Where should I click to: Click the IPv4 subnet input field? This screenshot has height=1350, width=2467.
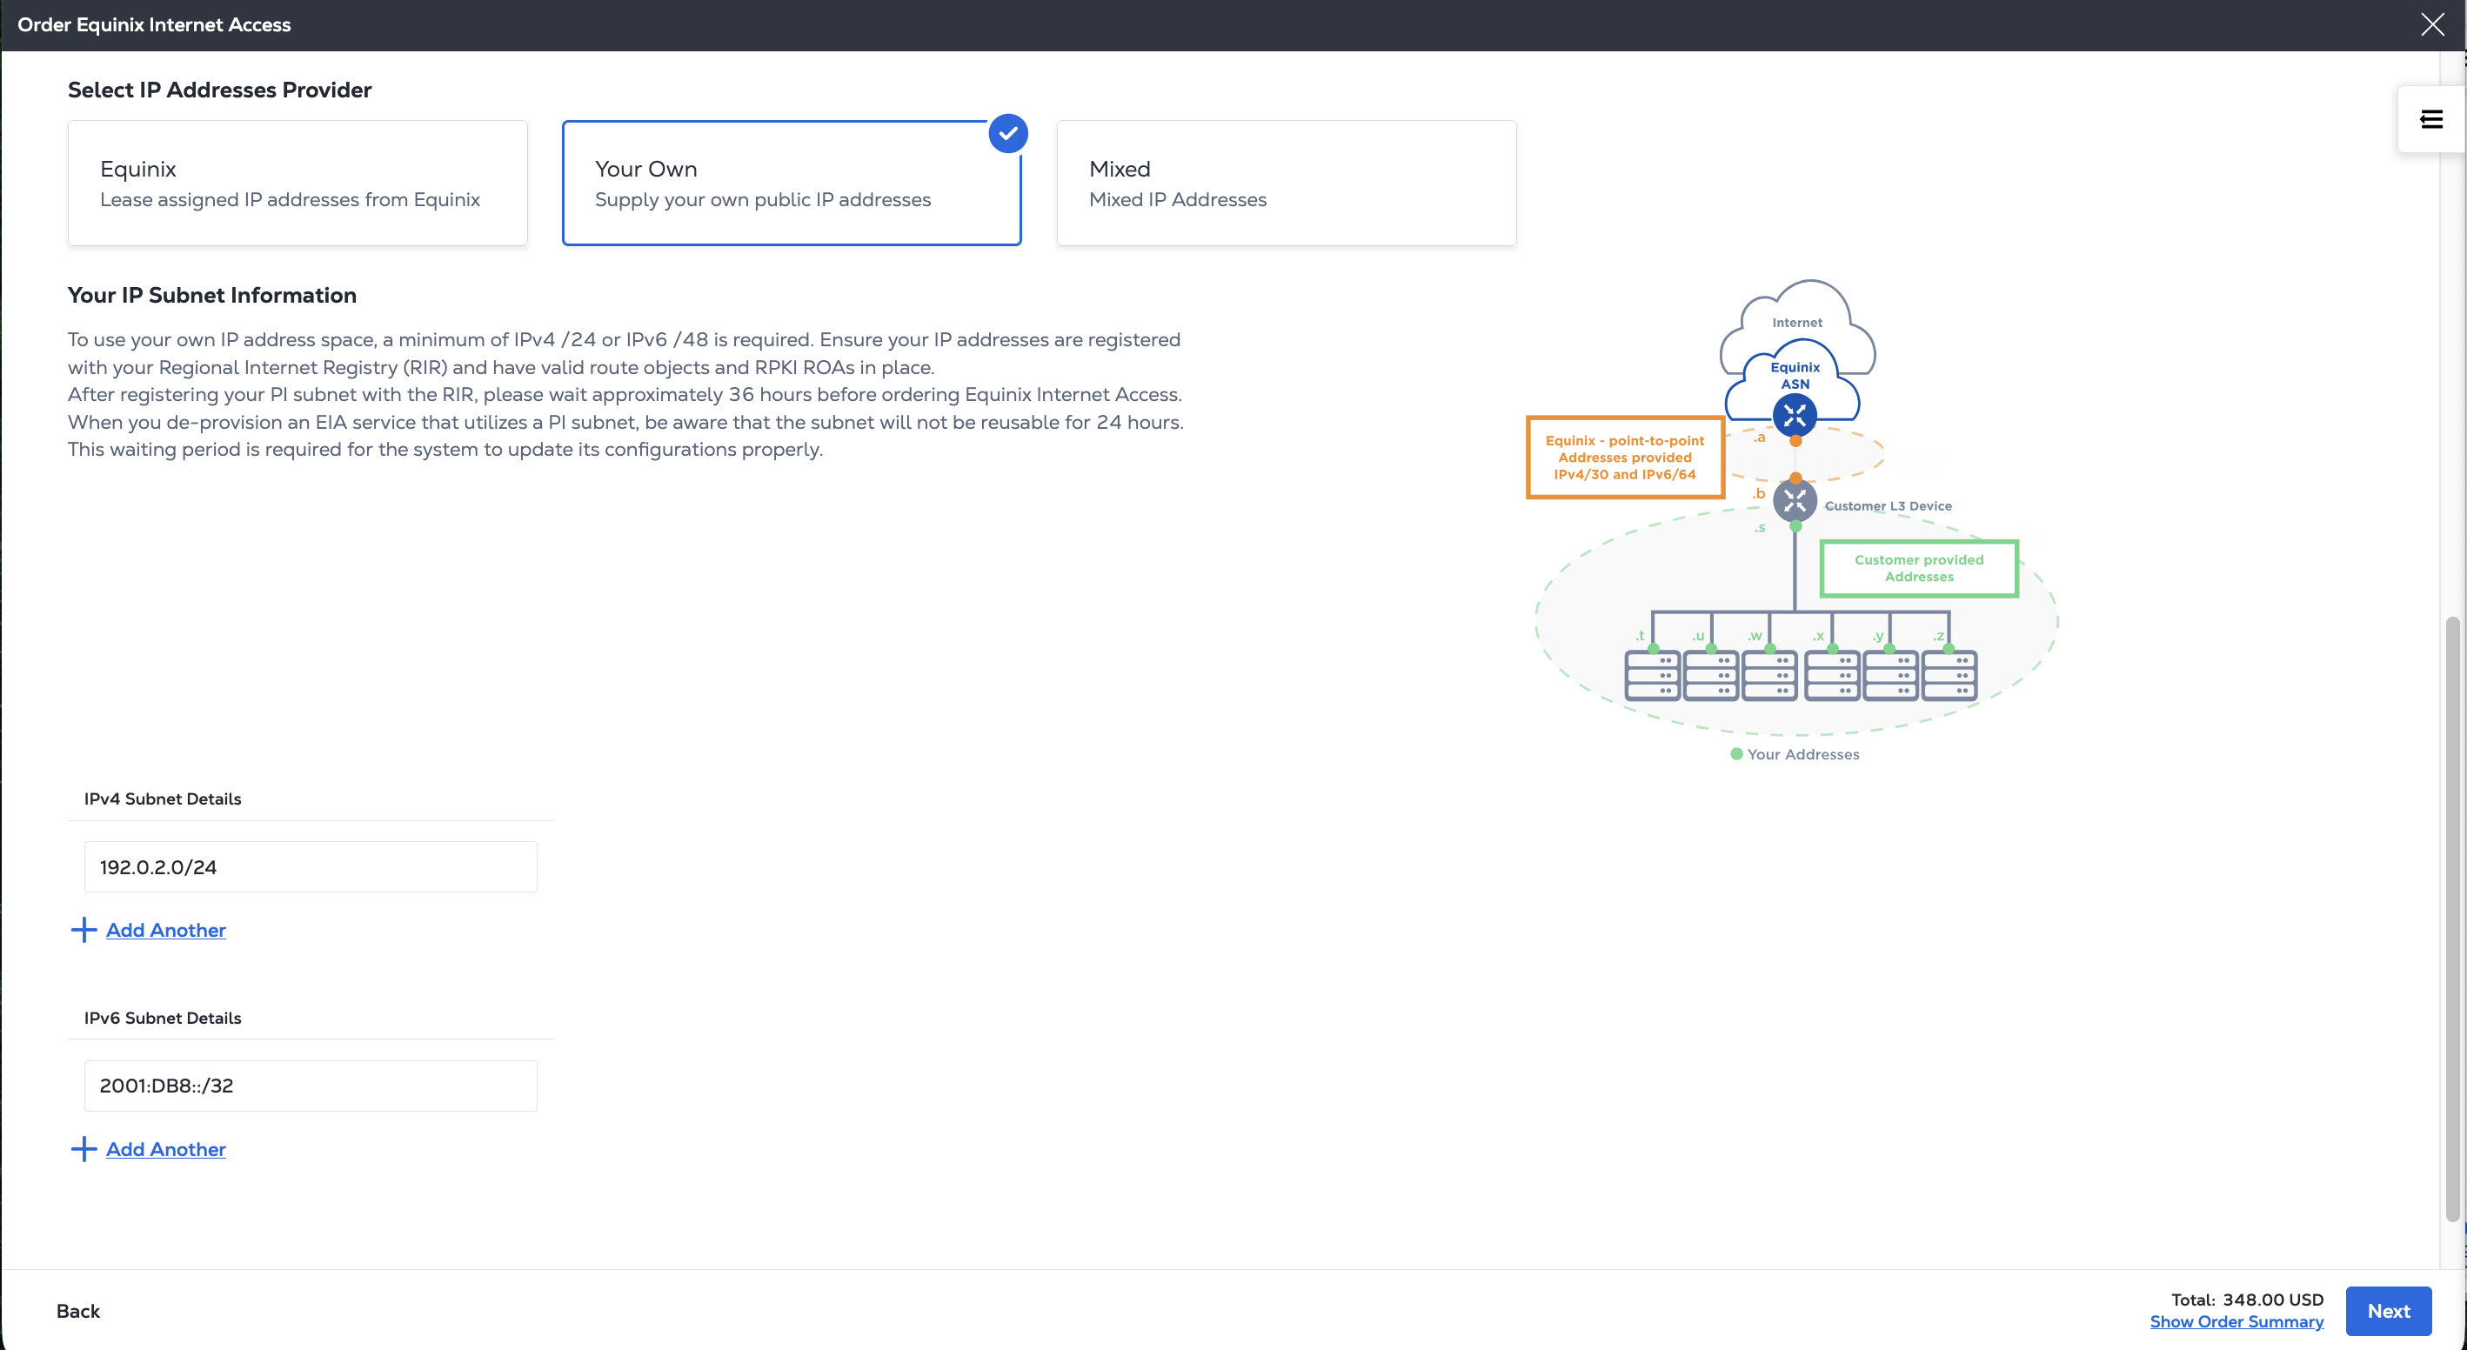[311, 866]
